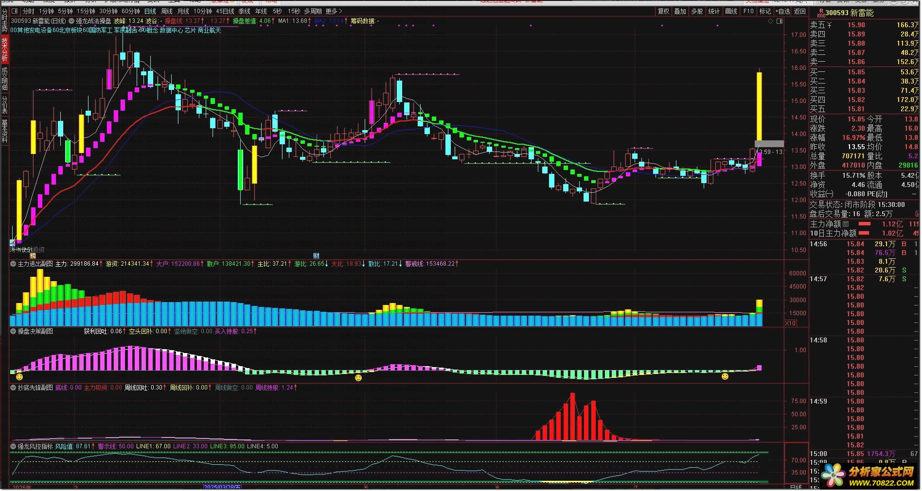The image size is (922, 491).
Task: Click the diamond icon above the price axis
Action: (770, 21)
